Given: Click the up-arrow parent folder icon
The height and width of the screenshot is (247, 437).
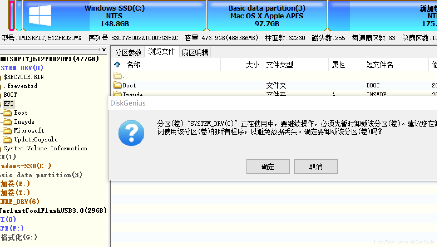Looking at the screenshot, I should pyautogui.click(x=117, y=65).
